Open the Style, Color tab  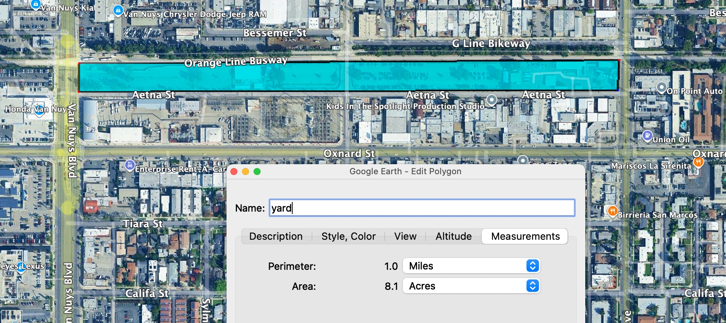[x=348, y=236]
